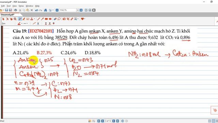Expand dropdown next to the find options icon

pos(53,10)
